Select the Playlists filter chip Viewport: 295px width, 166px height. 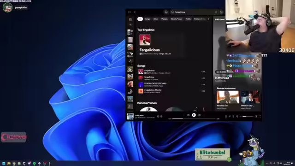(x=165, y=19)
